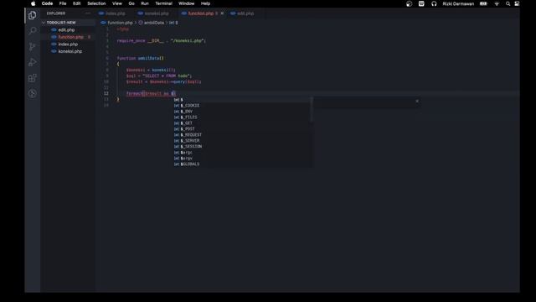Open the Help menu
This screenshot has height=302, width=536.
(205, 3)
